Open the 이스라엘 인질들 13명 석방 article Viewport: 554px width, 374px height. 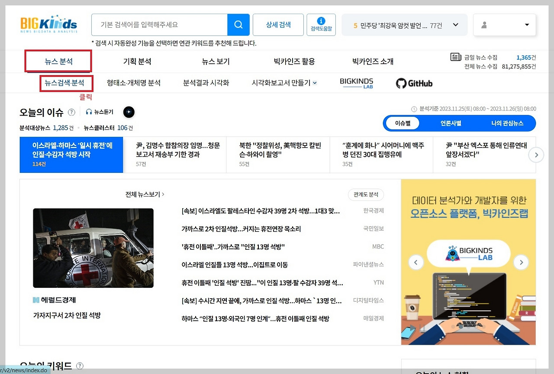click(x=235, y=264)
